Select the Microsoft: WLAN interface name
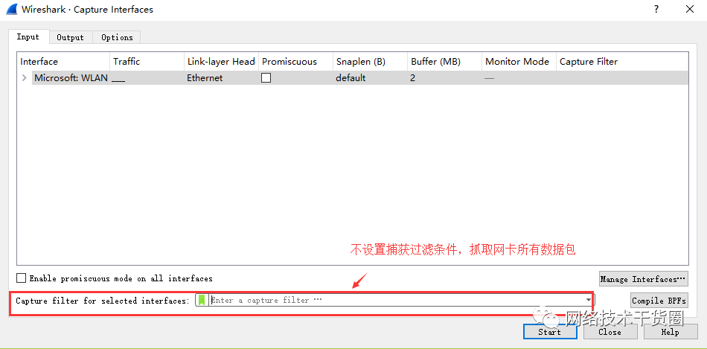 (71, 77)
